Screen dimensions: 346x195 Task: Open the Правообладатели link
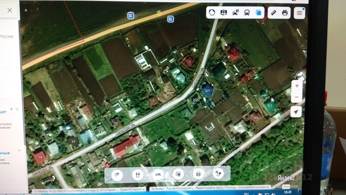132,190
